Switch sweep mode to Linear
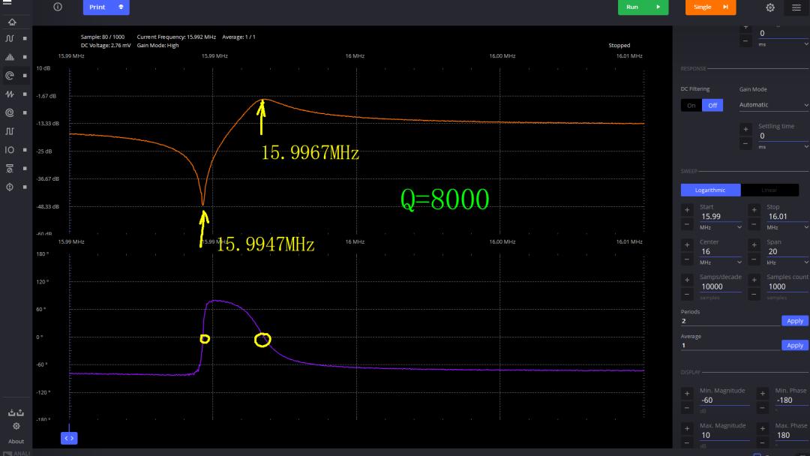Image resolution: width=810 pixels, height=456 pixels. [x=769, y=190]
